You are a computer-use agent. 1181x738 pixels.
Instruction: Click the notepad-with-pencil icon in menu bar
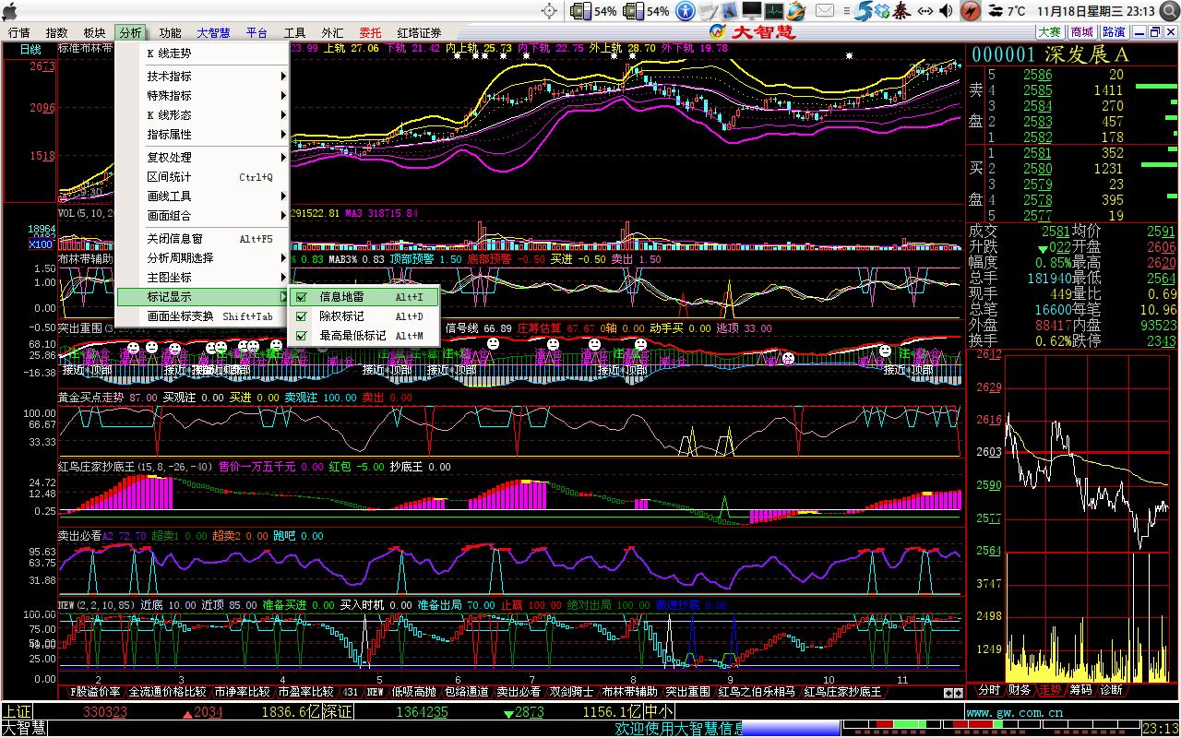point(708,11)
